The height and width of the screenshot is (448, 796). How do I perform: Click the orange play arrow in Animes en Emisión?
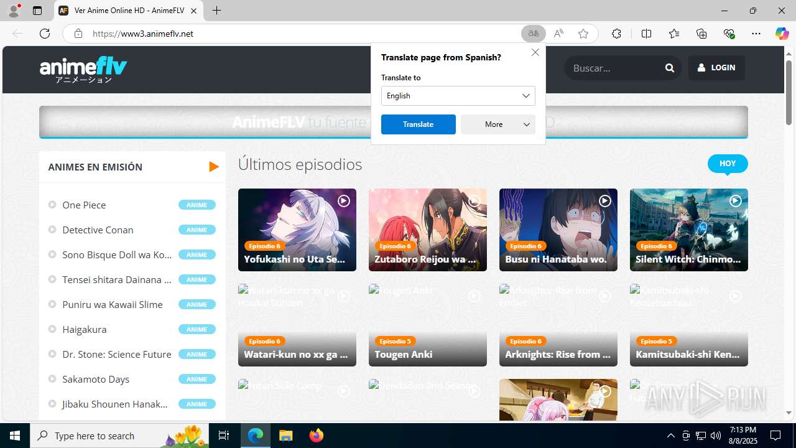pos(214,167)
